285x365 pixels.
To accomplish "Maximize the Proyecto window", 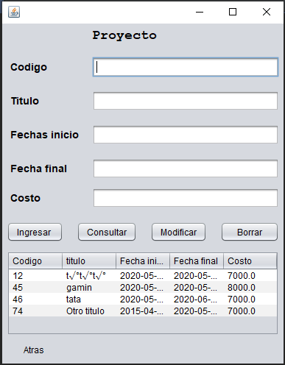I will click(233, 12).
